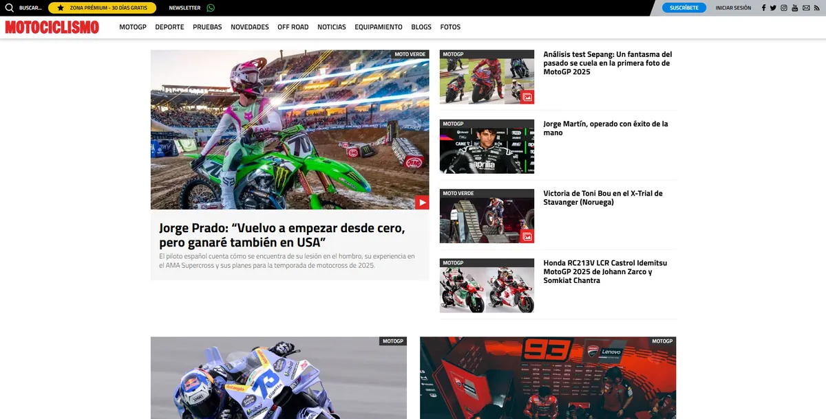826x419 pixels.
Task: Click Moto Verde tag on main image
Action: [411, 54]
